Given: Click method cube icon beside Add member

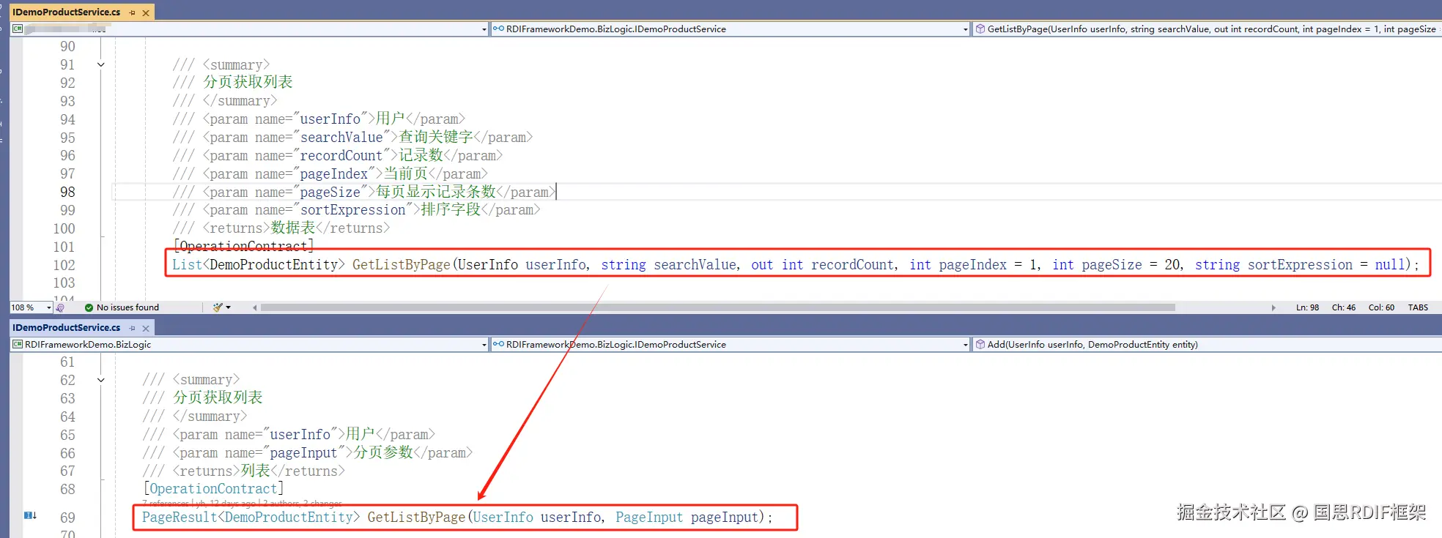Looking at the screenshot, I should (980, 345).
